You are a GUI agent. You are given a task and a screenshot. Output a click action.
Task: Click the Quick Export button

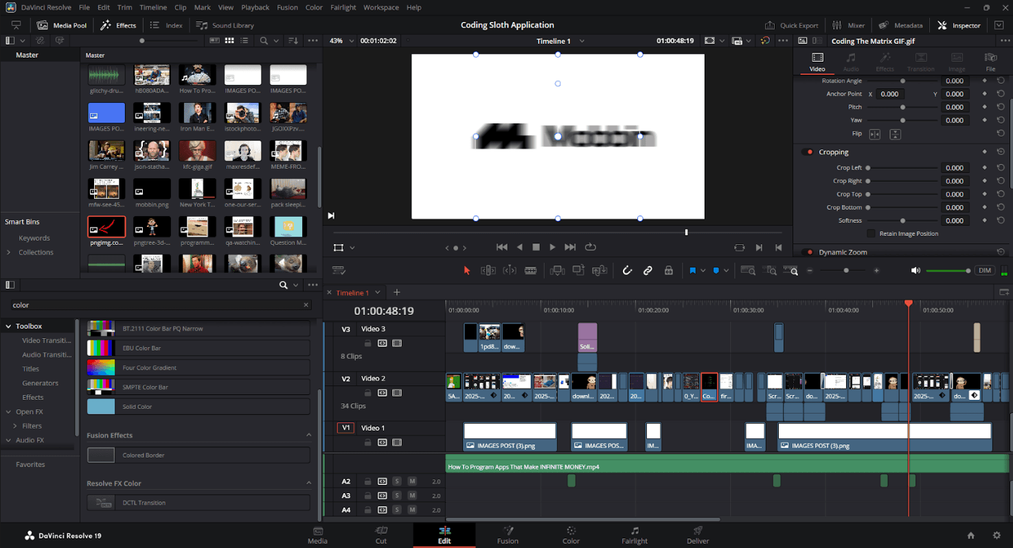coord(792,25)
